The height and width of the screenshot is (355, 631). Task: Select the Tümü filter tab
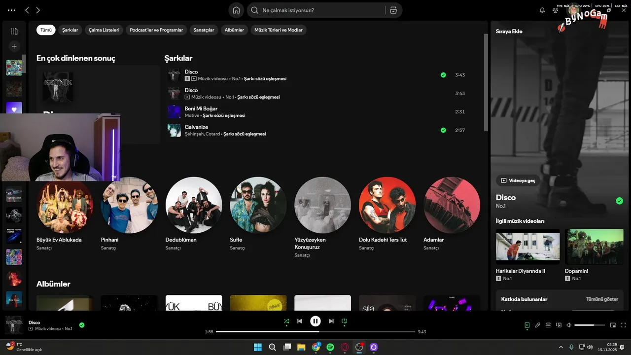pos(46,30)
